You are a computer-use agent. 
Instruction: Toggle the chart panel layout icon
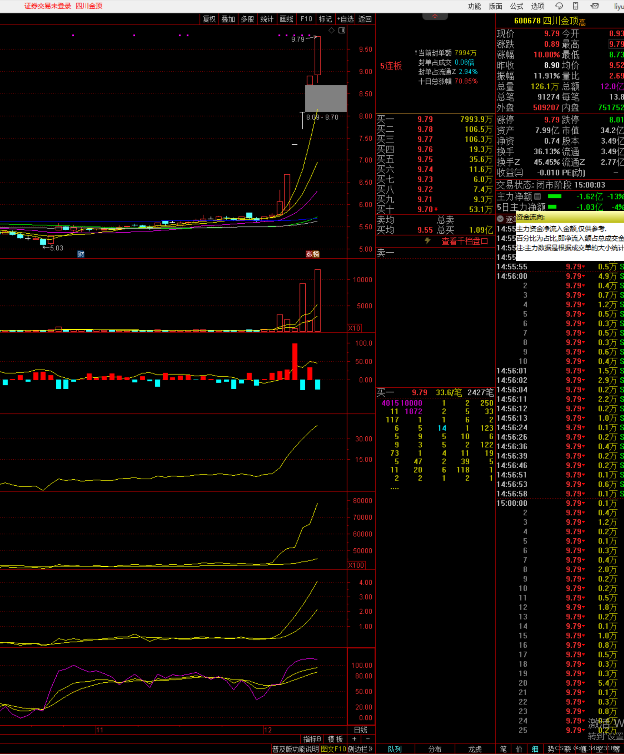pos(342,30)
